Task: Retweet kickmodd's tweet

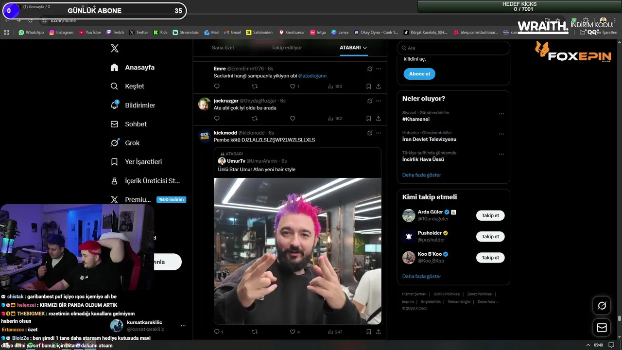Action: pos(255,332)
